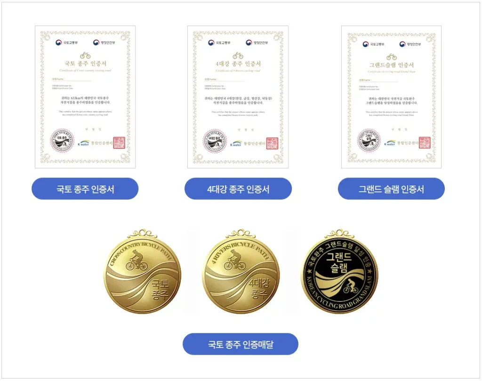Click cyclist figure on Grand Slam medal
482x381 pixels.
pyautogui.click(x=350, y=286)
